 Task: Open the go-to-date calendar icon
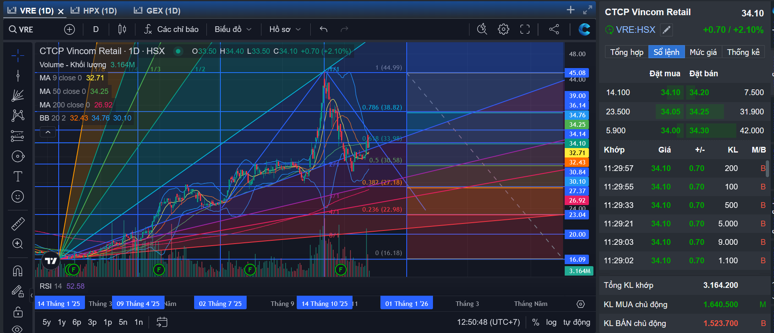coord(162,322)
